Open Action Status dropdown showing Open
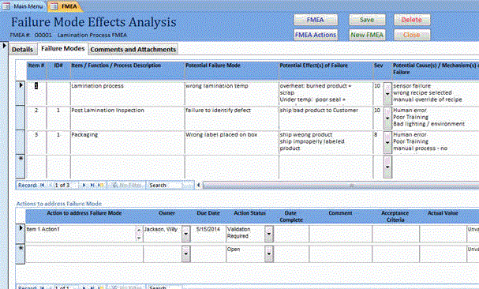 pos(269,253)
